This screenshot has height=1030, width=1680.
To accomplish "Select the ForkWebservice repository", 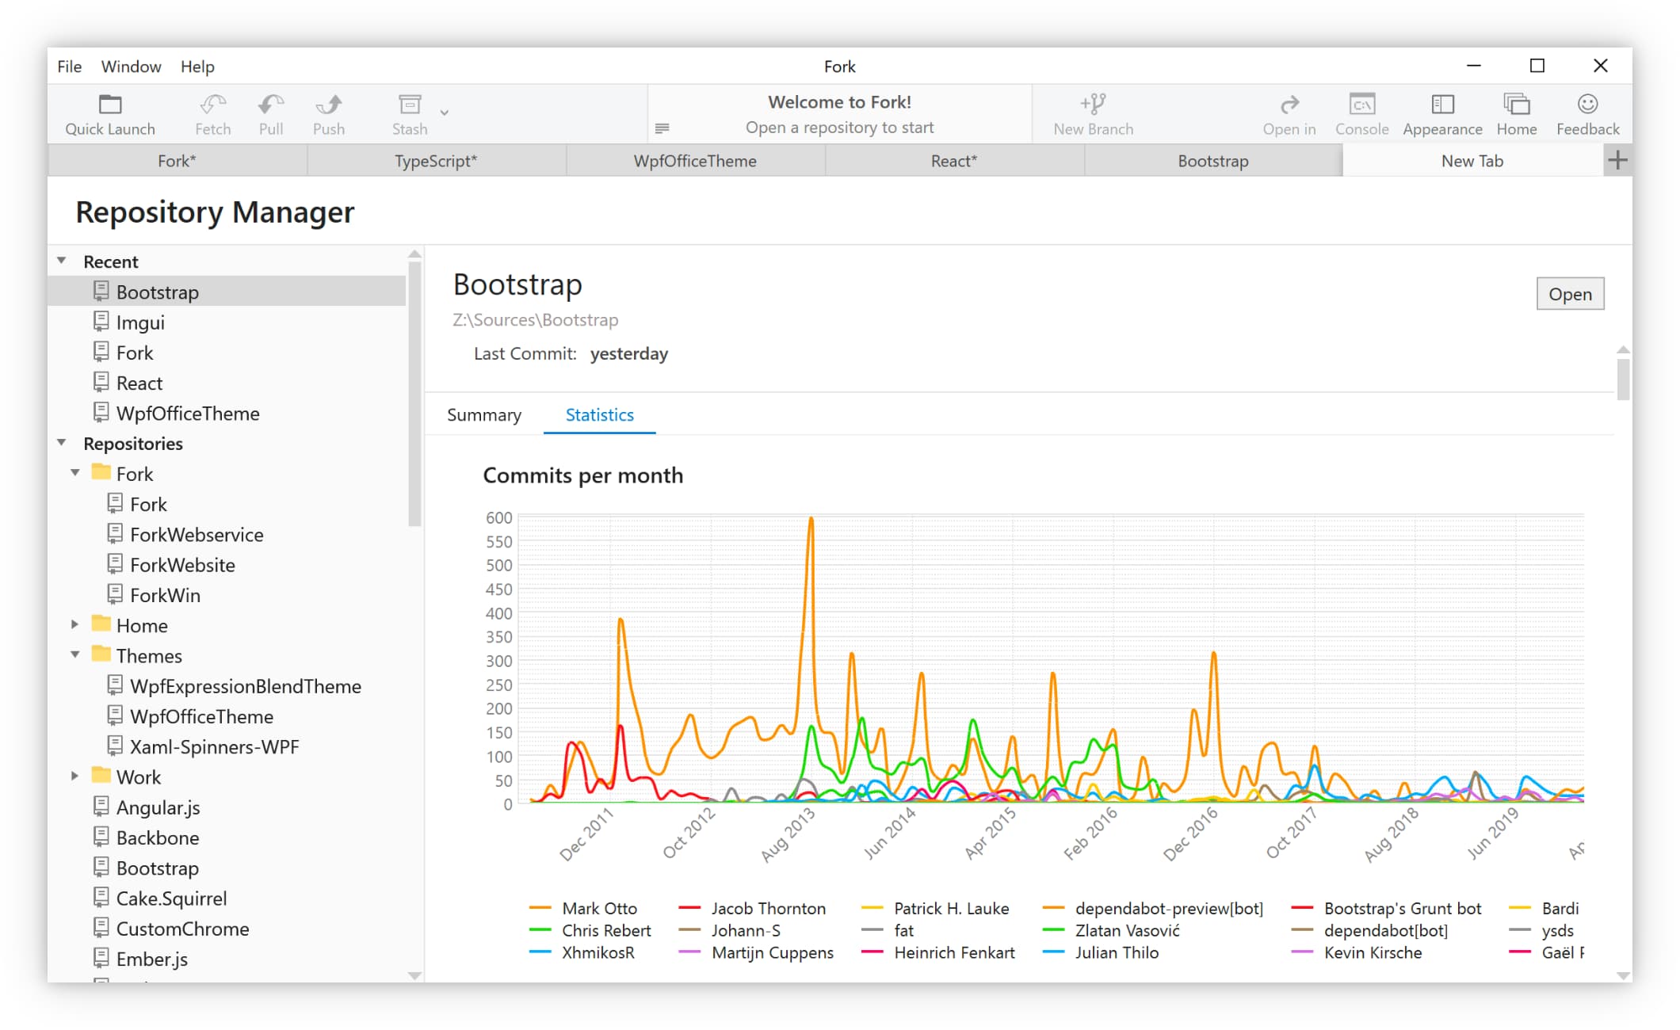I will [227, 534].
